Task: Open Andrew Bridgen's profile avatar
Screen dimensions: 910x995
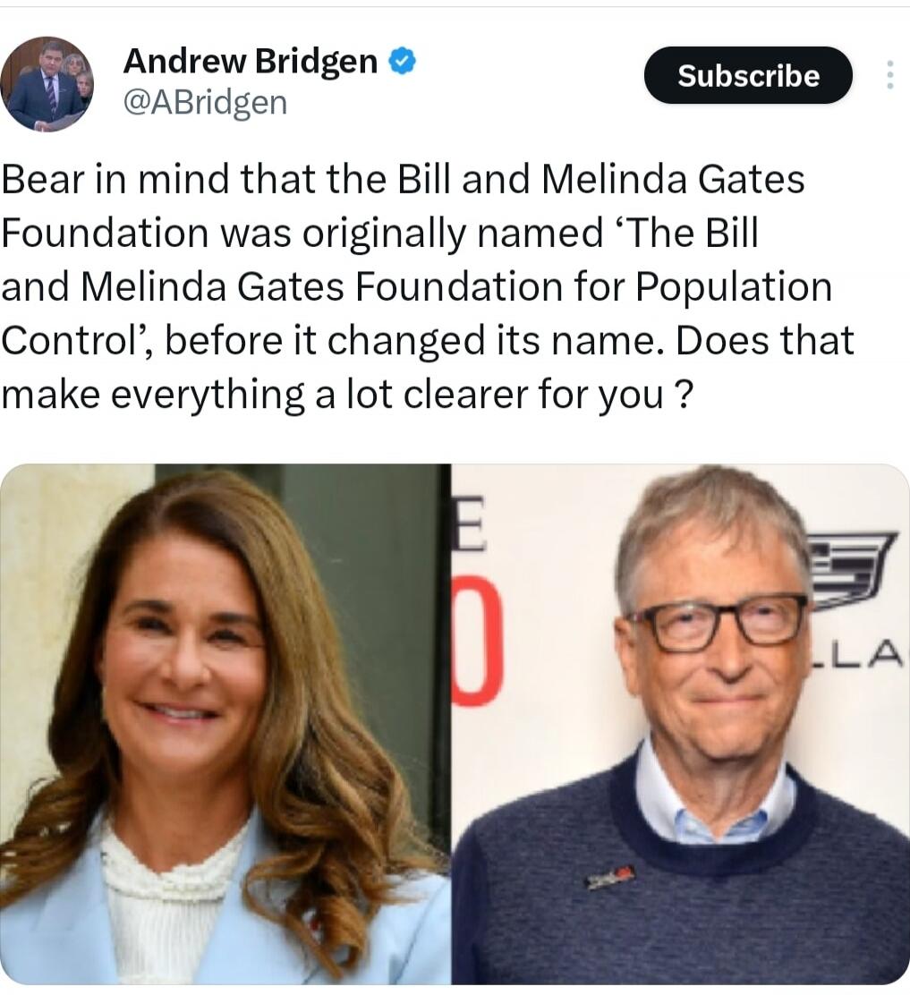Action: 47,84
